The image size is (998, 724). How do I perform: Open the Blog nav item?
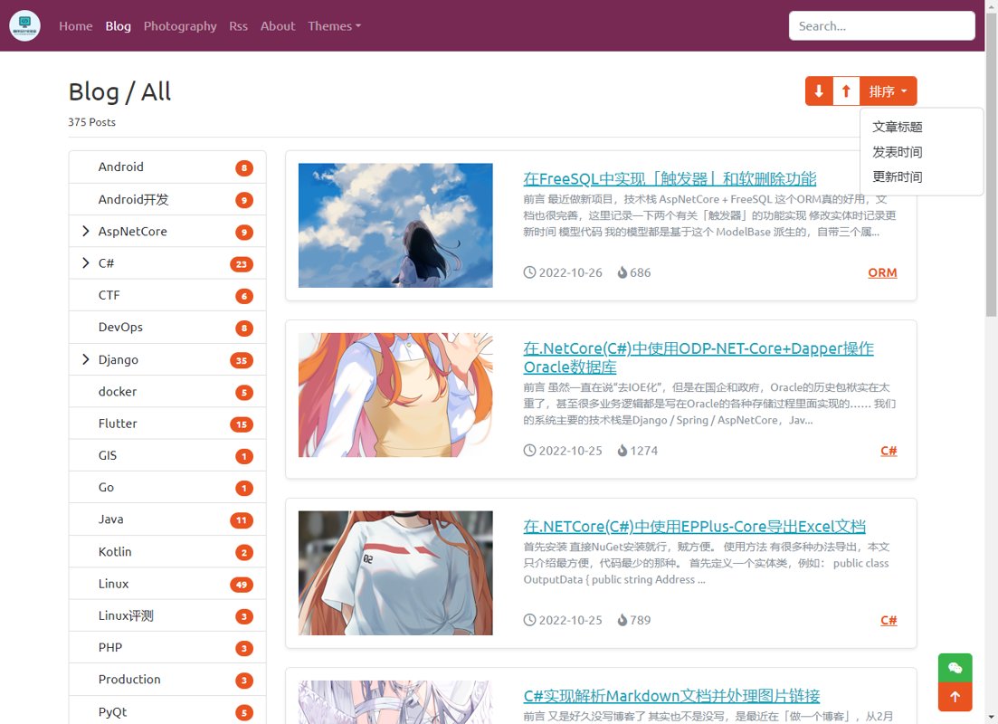[119, 26]
